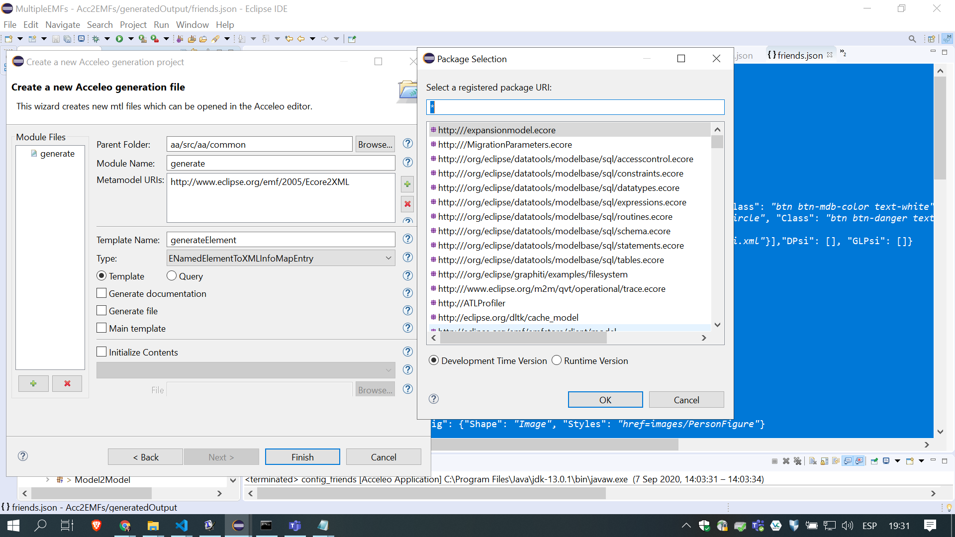Image resolution: width=955 pixels, height=537 pixels.
Task: Open Display Selected Console dropdown arrow
Action: pyautogui.click(x=897, y=461)
